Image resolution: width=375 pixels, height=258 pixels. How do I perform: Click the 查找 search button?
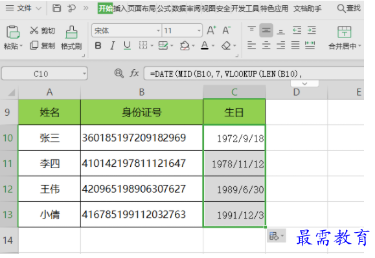pos(349,8)
